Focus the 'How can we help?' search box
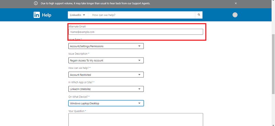The height and width of the screenshot is (126, 275). [x=142, y=15]
